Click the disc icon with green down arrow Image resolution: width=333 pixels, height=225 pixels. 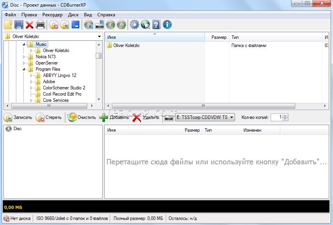pyautogui.click(x=110, y=25)
